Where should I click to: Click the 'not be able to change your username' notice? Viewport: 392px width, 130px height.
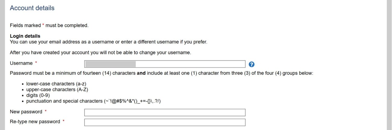100,52
